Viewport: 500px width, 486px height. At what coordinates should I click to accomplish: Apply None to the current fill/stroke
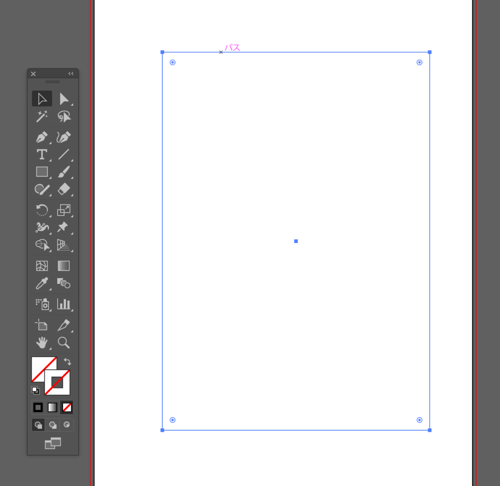(67, 407)
